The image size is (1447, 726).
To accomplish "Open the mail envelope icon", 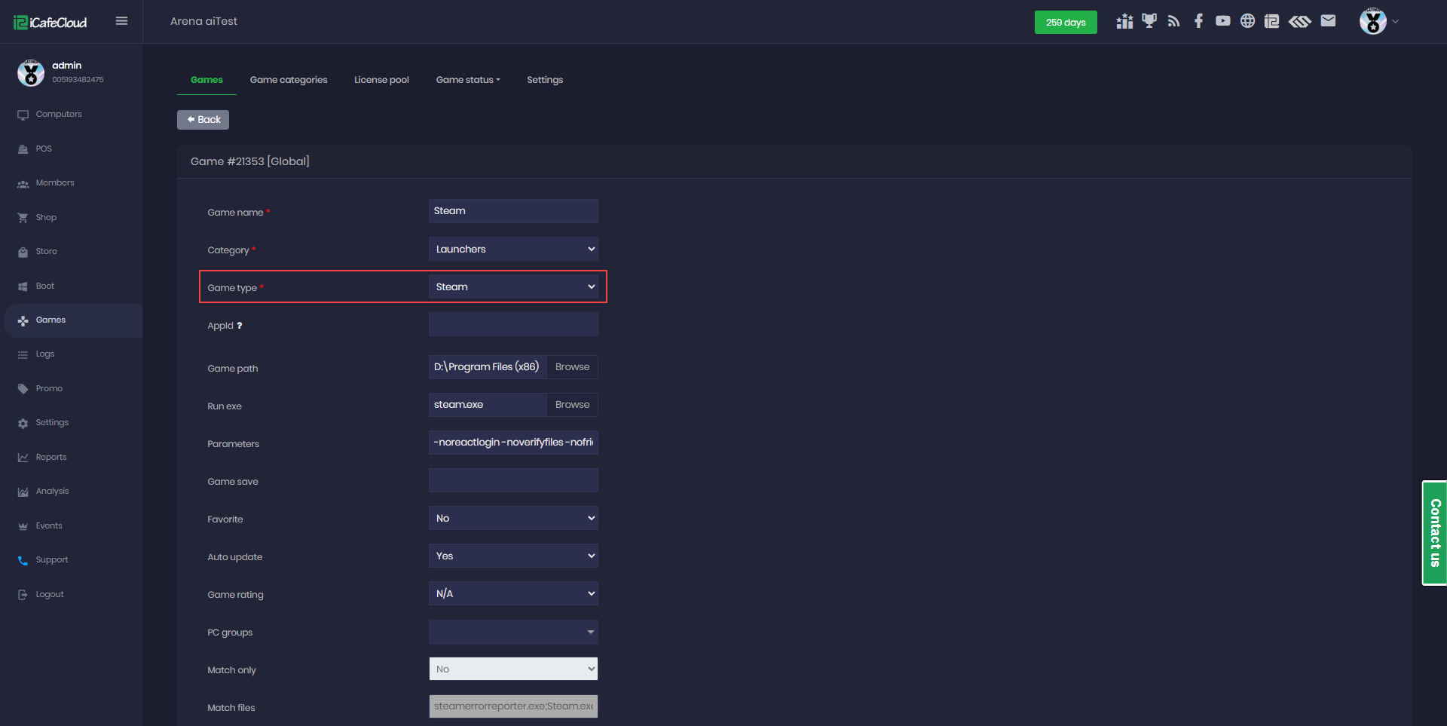I will (1328, 21).
